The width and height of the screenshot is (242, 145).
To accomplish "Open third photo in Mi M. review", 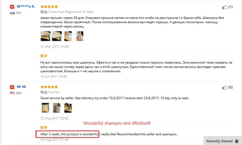I will coord(68,108).
